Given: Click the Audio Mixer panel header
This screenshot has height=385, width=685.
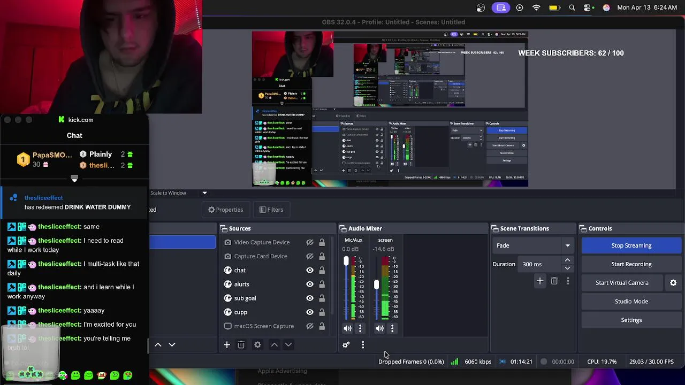Looking at the screenshot, I should coord(413,228).
